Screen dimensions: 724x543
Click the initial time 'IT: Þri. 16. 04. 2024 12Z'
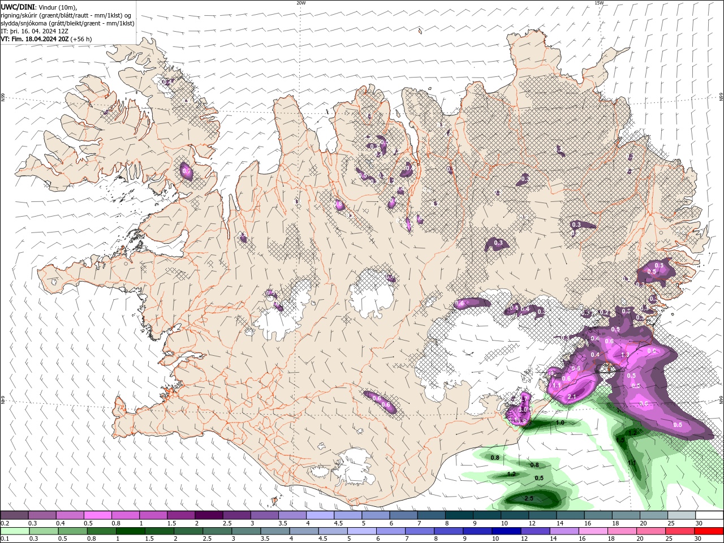point(34,31)
